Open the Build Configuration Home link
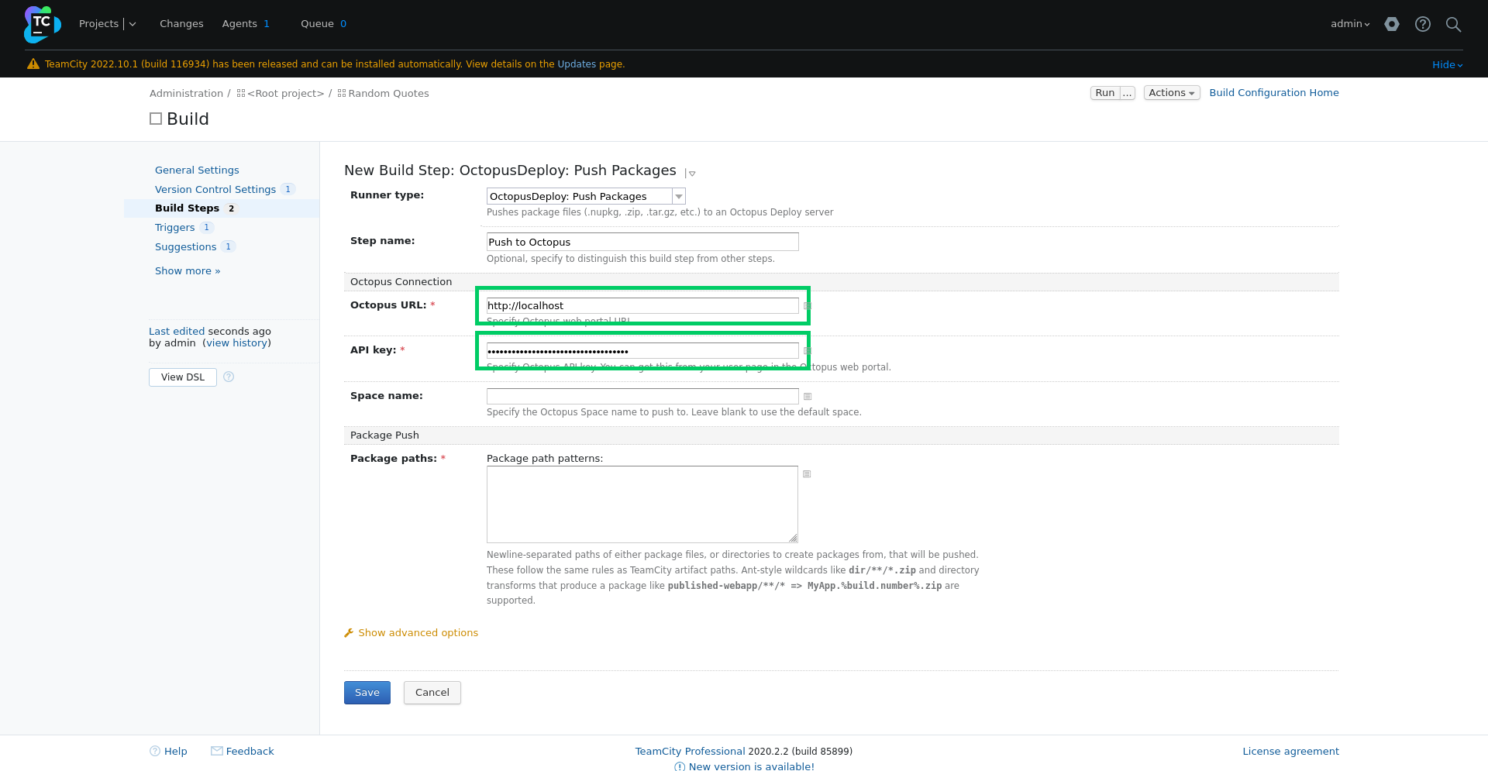1488x771 pixels. click(x=1273, y=92)
